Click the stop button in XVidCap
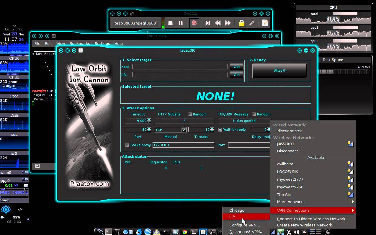This screenshot has width=376, height=235. [170, 23]
